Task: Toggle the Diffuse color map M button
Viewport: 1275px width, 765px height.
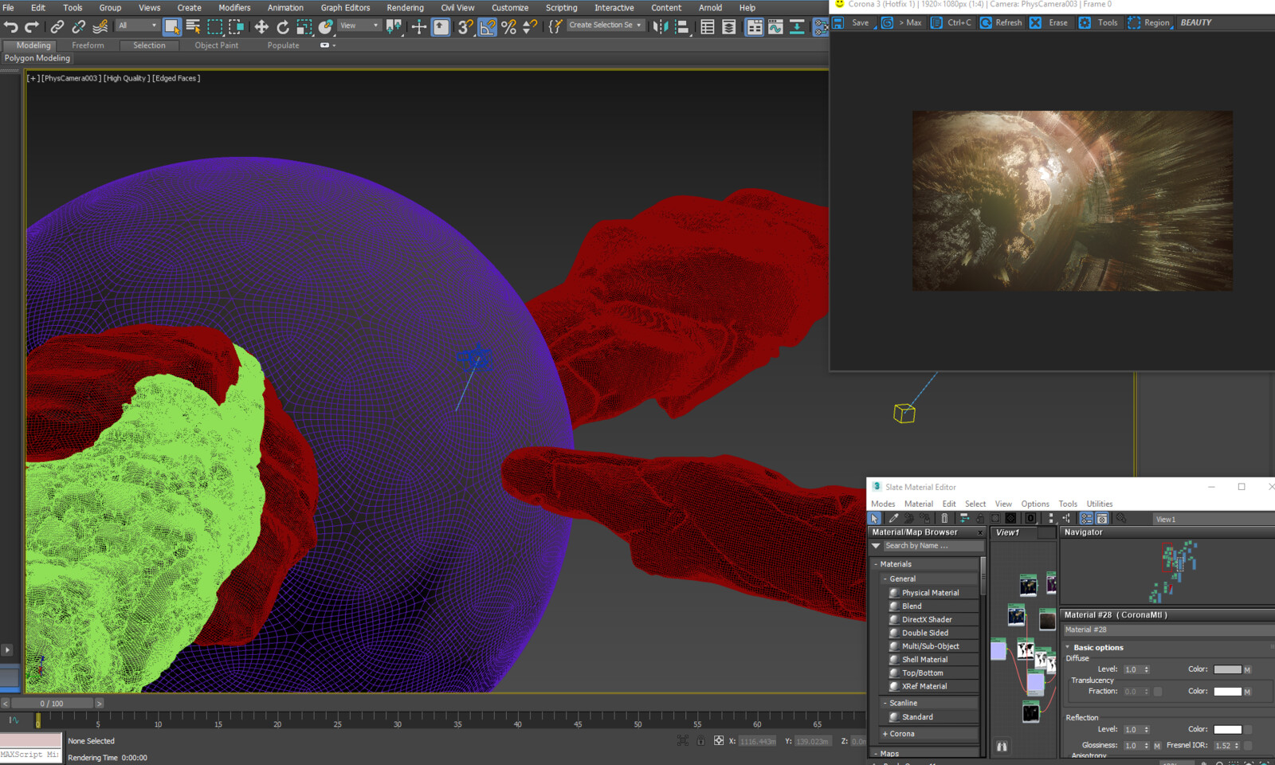Action: pos(1247,669)
